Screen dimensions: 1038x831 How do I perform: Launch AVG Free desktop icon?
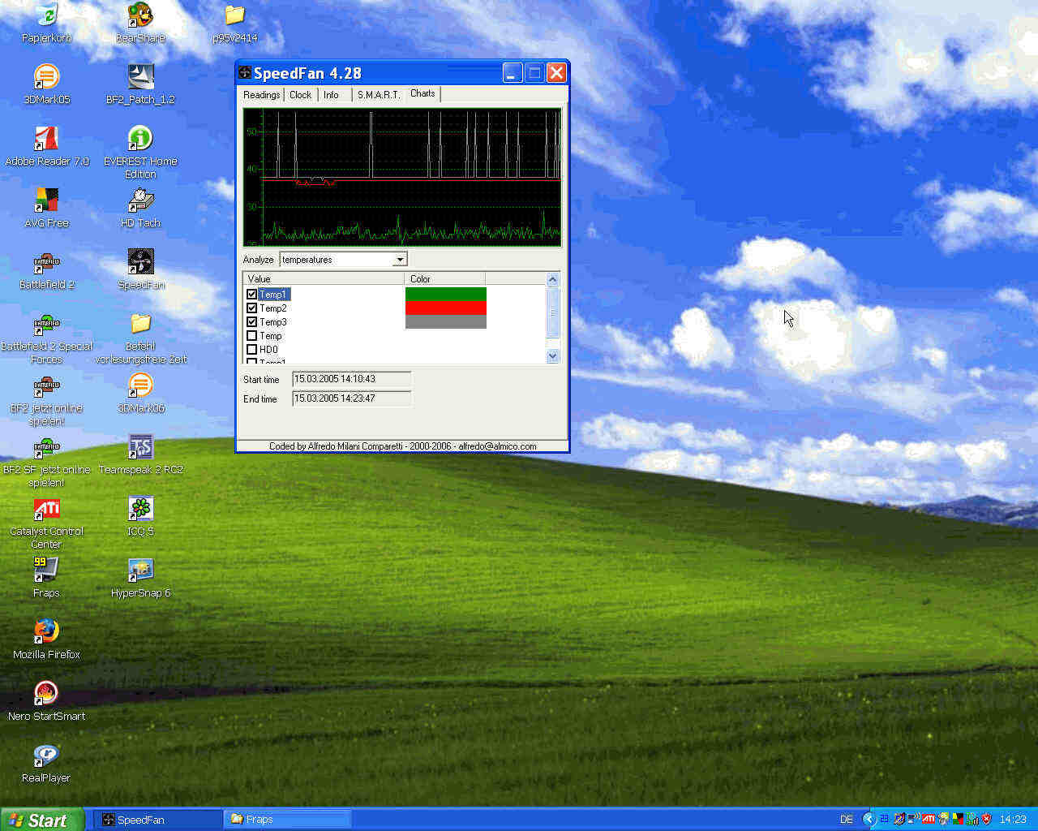(x=46, y=208)
